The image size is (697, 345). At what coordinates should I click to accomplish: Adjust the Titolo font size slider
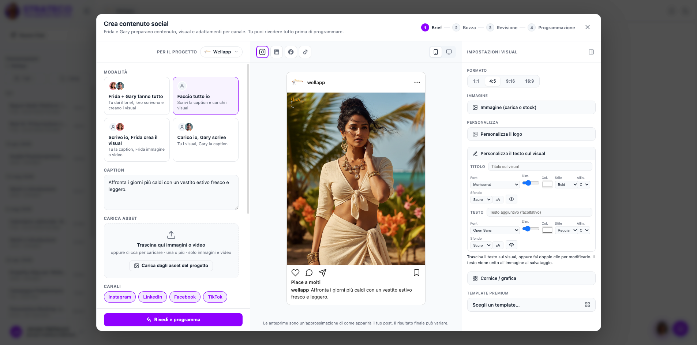click(531, 183)
